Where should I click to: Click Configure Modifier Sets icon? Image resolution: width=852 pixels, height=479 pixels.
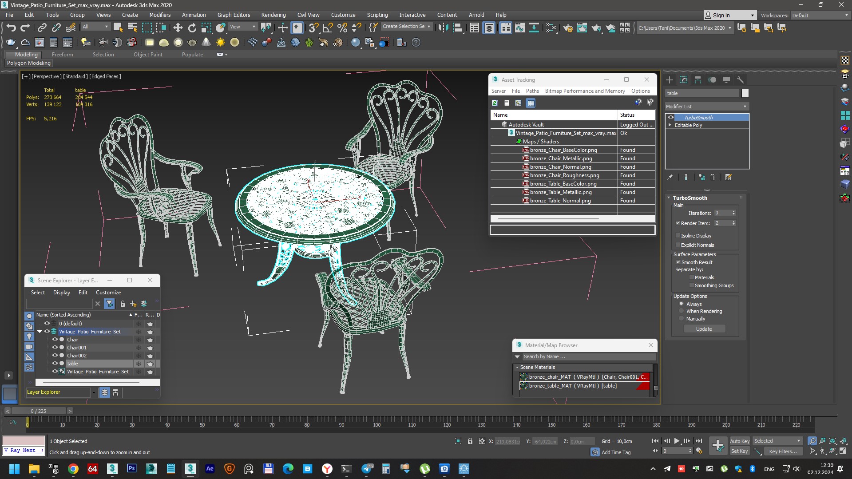(728, 177)
